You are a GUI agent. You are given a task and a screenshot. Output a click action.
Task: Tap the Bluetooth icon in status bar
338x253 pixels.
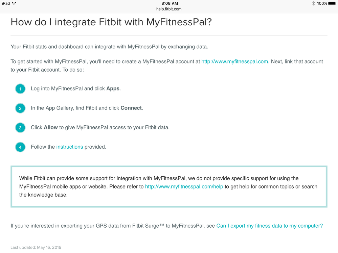(x=313, y=3)
